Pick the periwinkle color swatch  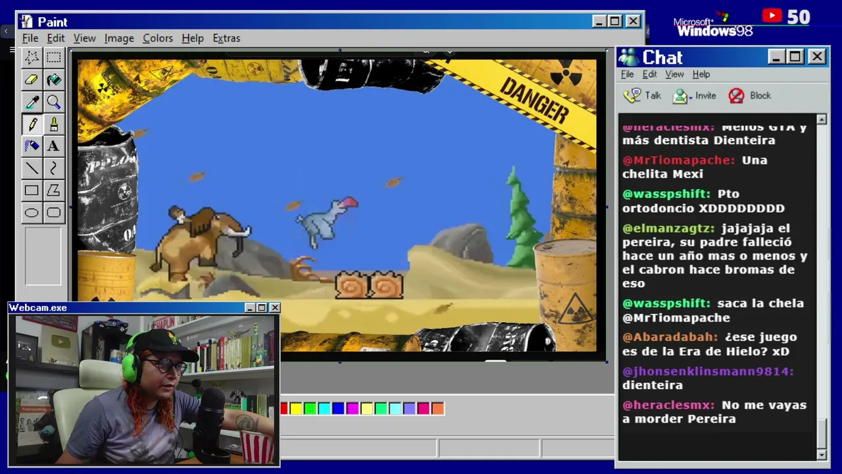(x=409, y=409)
